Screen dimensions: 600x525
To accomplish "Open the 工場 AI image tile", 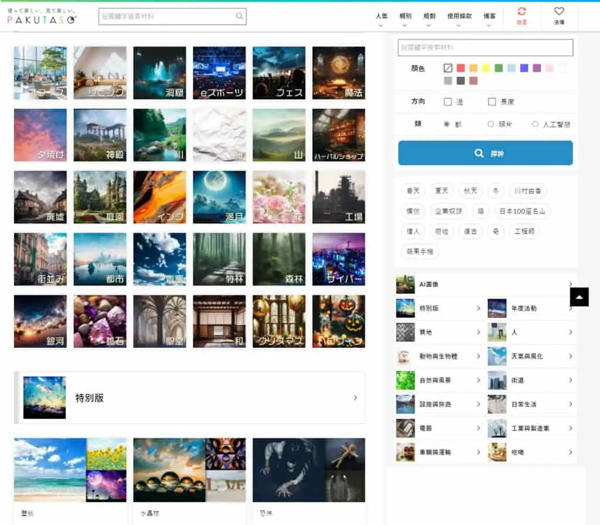I will [339, 197].
